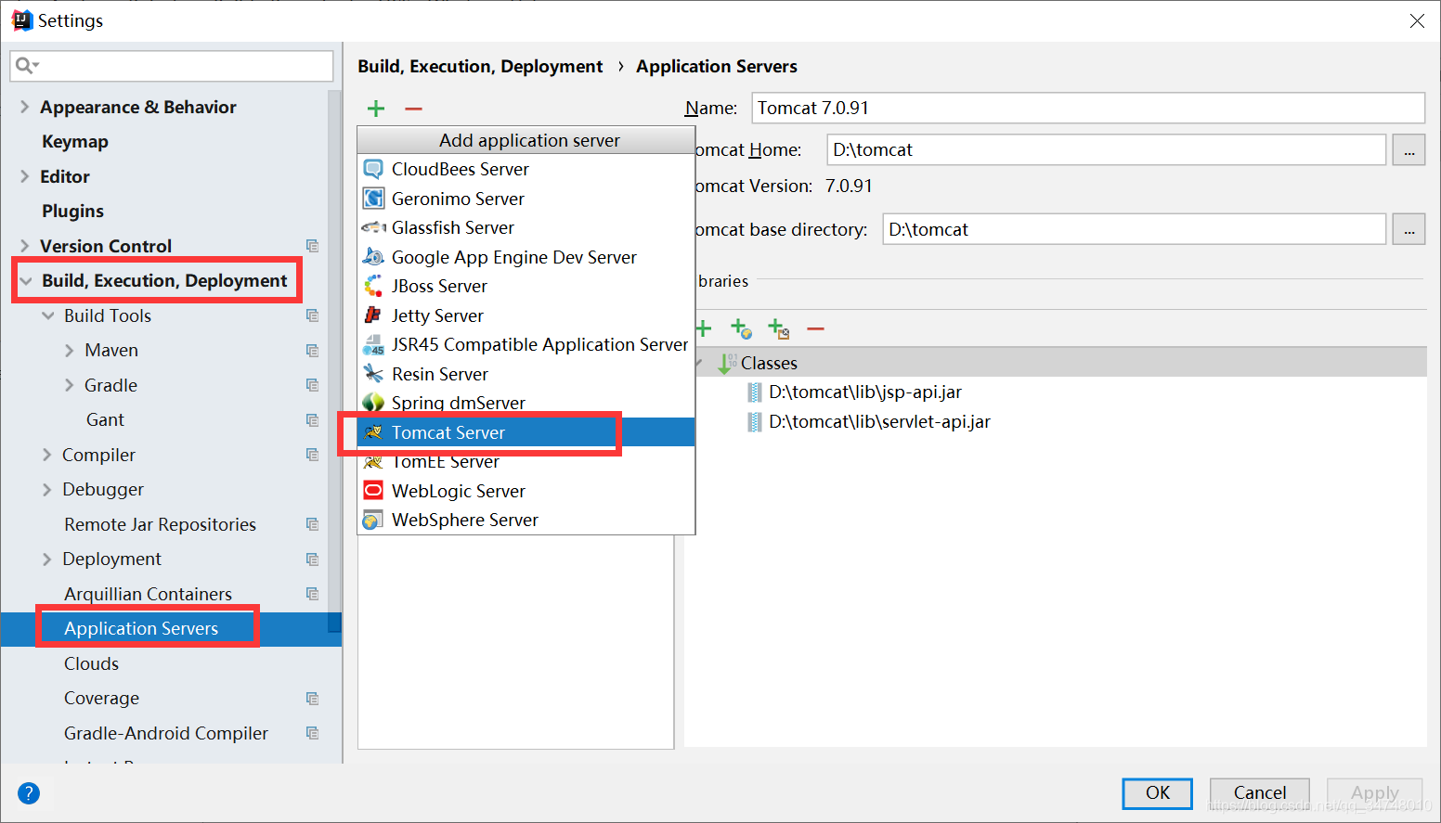Image resolution: width=1441 pixels, height=823 pixels.
Task: Collapse Build, Execution, Deployment section
Action: tap(26, 281)
